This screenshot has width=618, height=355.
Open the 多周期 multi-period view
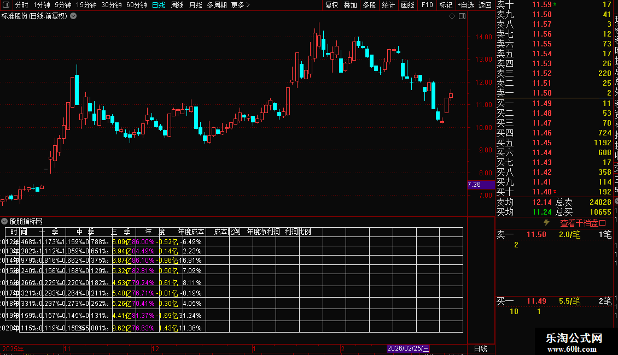click(217, 5)
